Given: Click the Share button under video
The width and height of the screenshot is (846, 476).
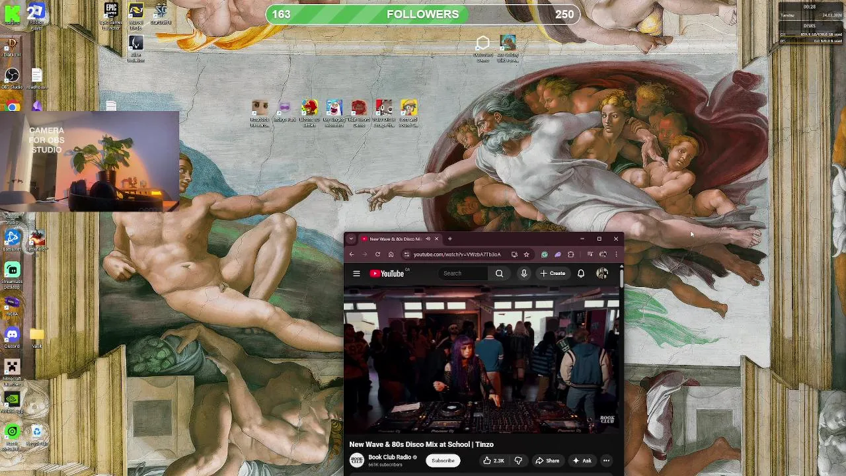Looking at the screenshot, I should pyautogui.click(x=547, y=461).
